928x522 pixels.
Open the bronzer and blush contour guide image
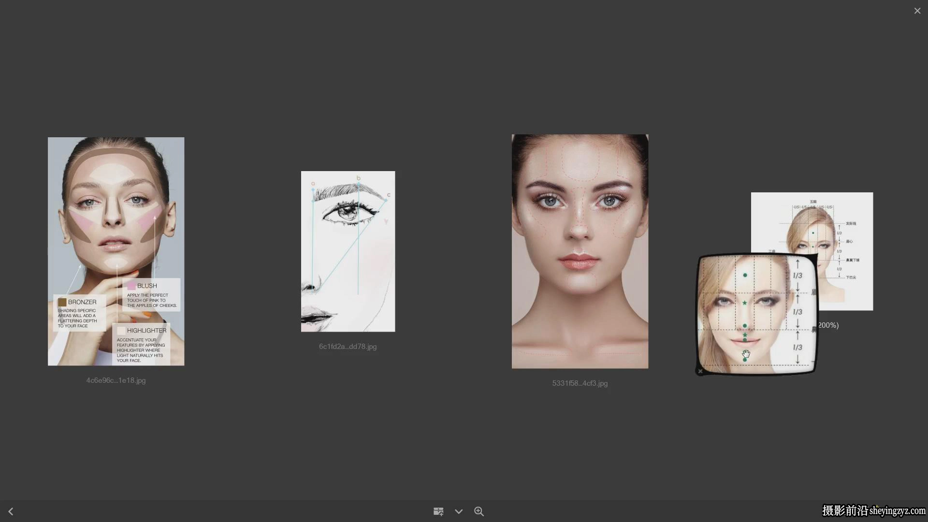[x=116, y=251]
